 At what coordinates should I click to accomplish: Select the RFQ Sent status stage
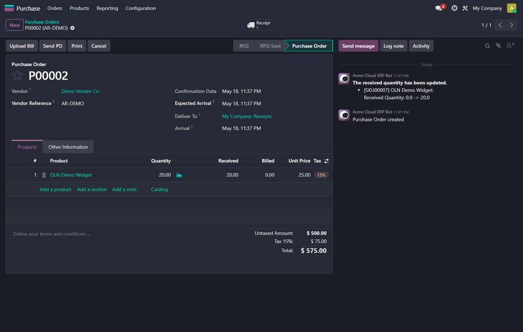[270, 46]
